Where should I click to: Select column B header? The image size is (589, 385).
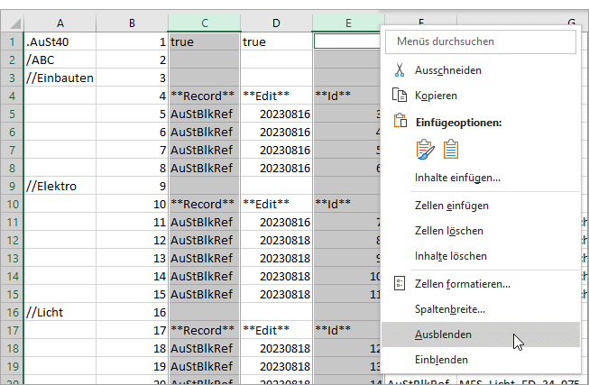pos(132,23)
